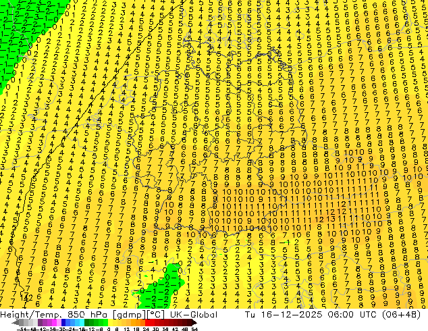Click the '-54' label under the color scale
Viewport: 428px width, 331px height.
click(x=22, y=329)
